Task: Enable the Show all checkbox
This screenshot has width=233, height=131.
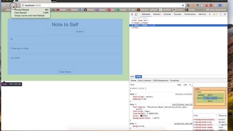Action: click(x=217, y=116)
